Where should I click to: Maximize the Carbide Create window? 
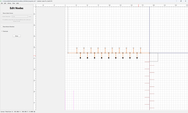181,1
